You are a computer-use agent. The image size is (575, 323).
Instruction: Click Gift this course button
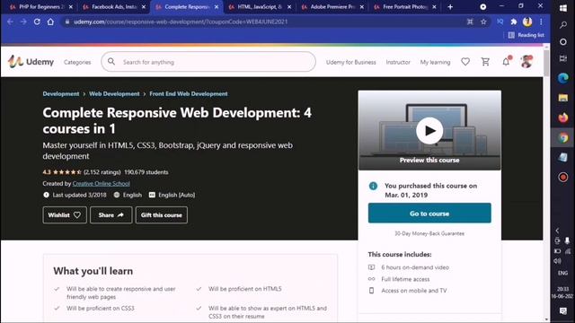[162, 215]
